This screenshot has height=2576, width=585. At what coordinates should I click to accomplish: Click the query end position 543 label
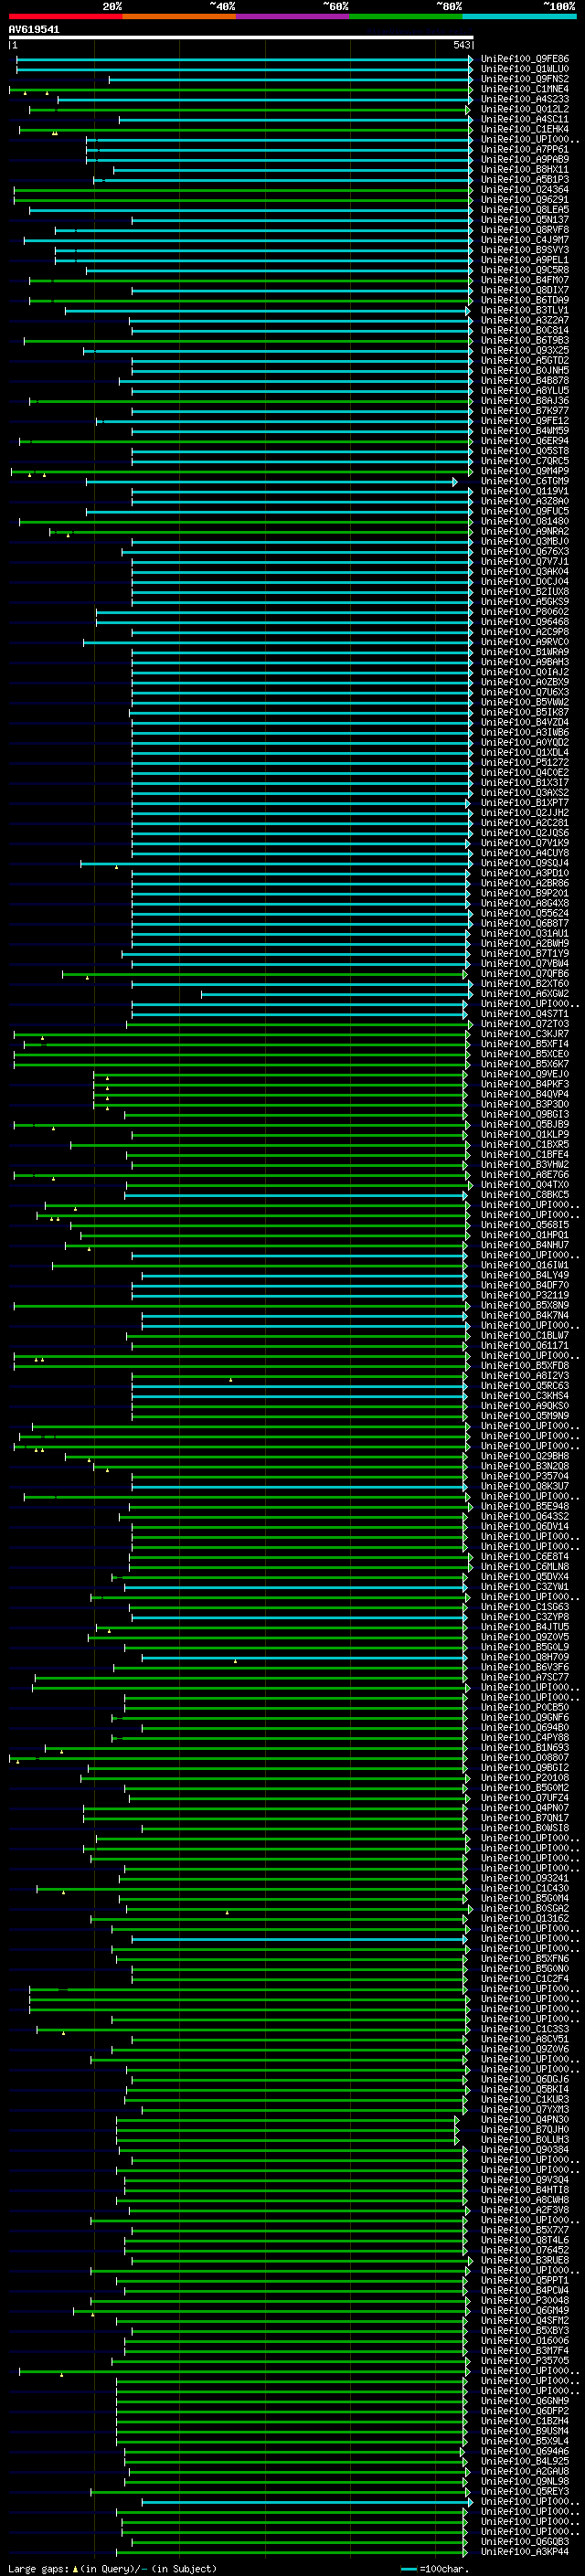(x=461, y=45)
